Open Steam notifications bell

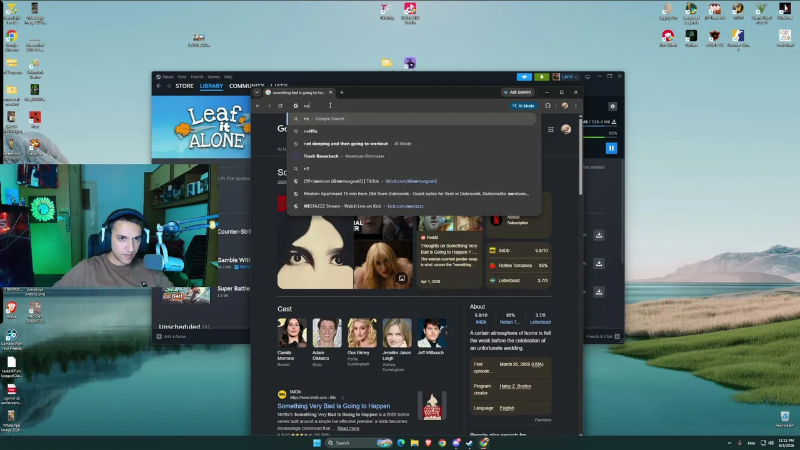(x=541, y=77)
